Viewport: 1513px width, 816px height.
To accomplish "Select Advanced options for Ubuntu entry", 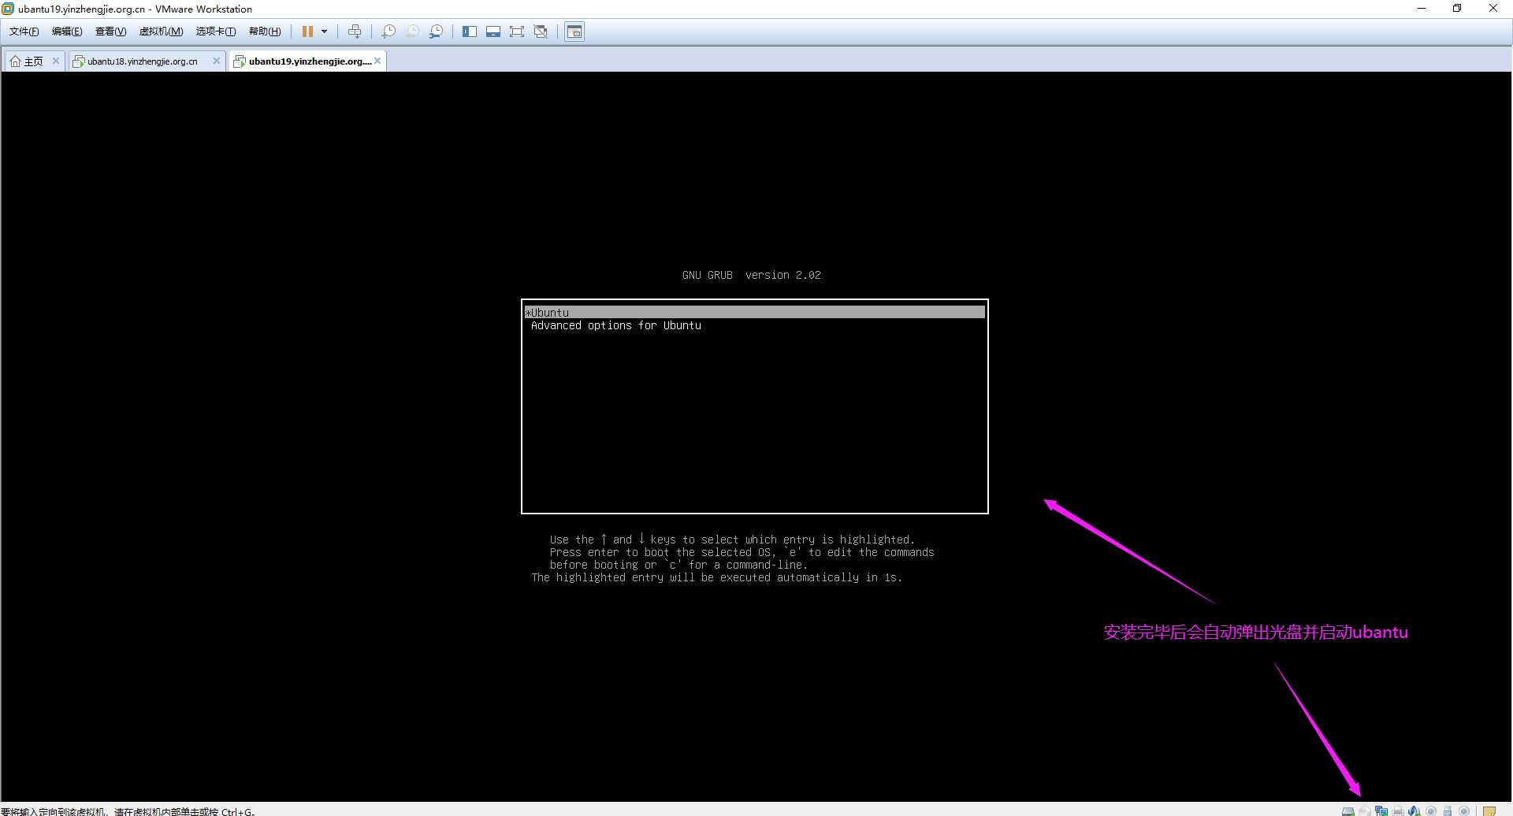I will pos(615,325).
